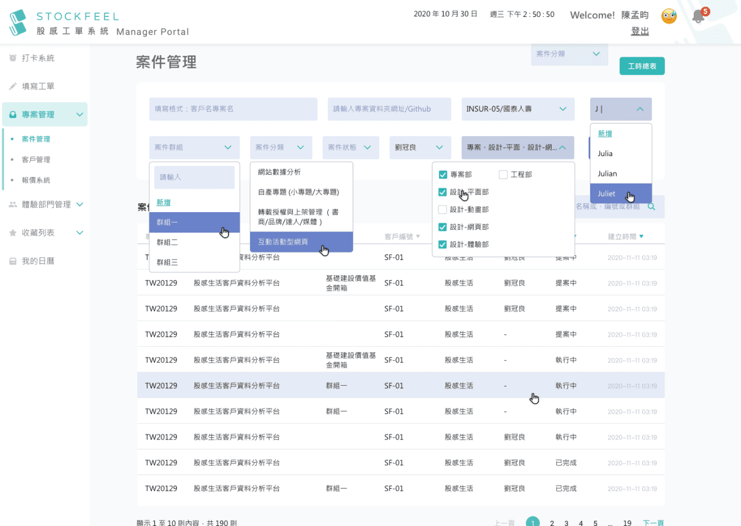Open the INSUR-05/國泰人壽 dropdown
This screenshot has width=741, height=526.
[516, 109]
